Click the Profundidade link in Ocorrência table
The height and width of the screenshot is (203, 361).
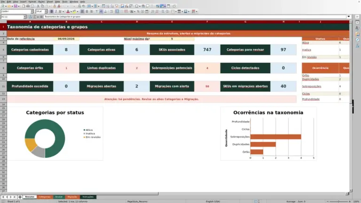[x=311, y=99]
